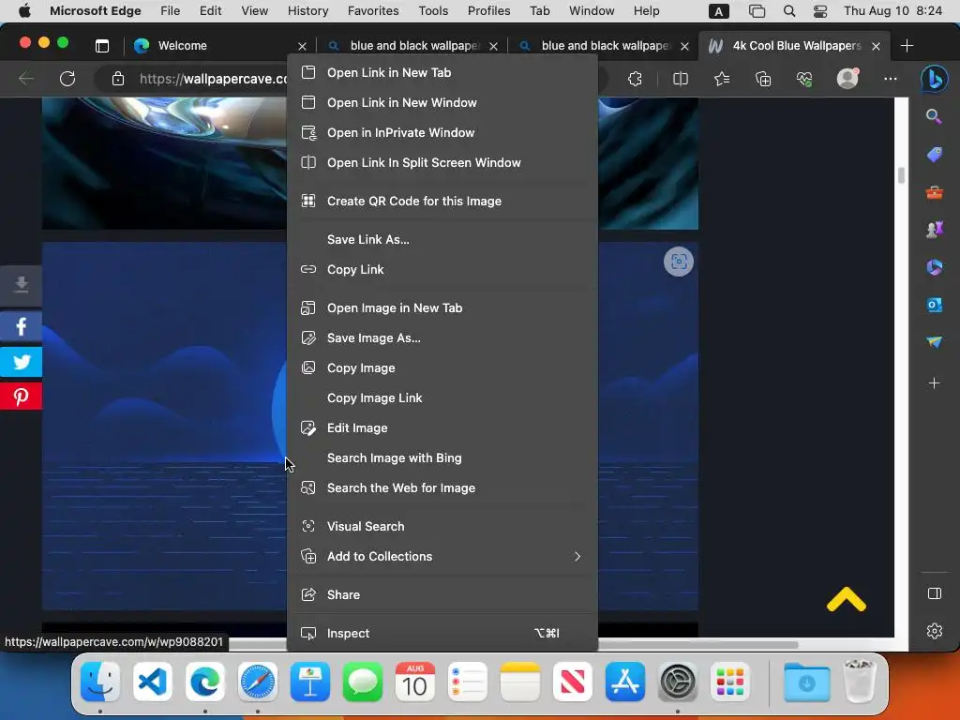
Task: Expand the Add to Collections submenu
Action: coord(442,557)
